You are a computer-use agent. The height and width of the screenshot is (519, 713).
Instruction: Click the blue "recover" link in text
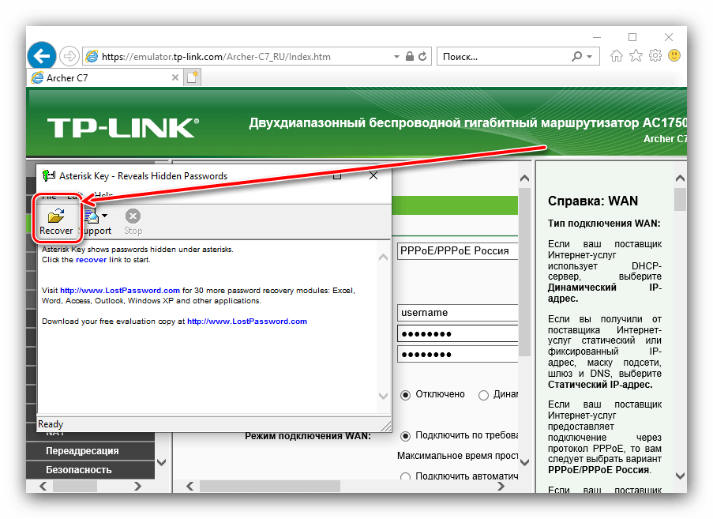91,259
